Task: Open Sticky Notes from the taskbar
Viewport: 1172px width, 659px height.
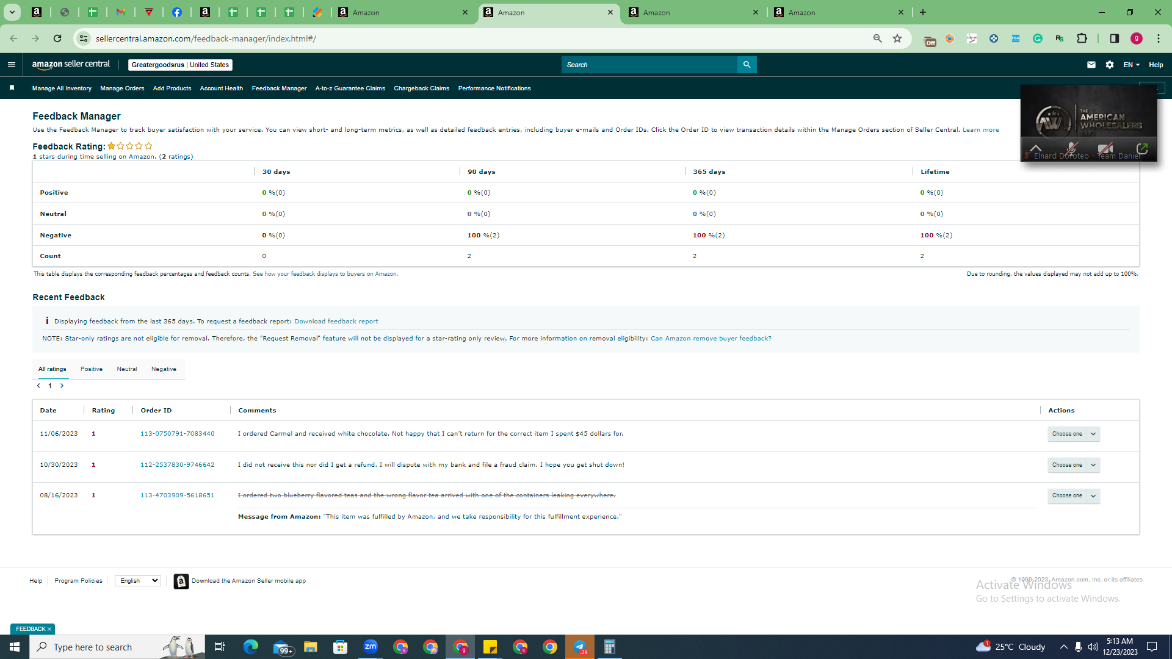Action: pos(490,647)
